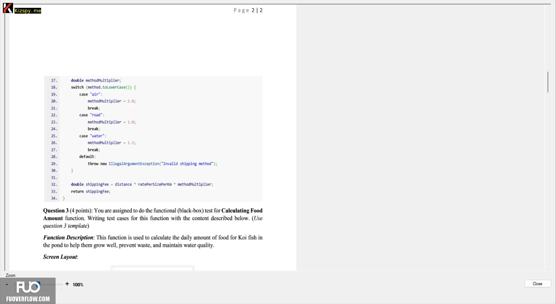Click the 'Zoom' label above the slider
The image size is (556, 304).
(10, 275)
